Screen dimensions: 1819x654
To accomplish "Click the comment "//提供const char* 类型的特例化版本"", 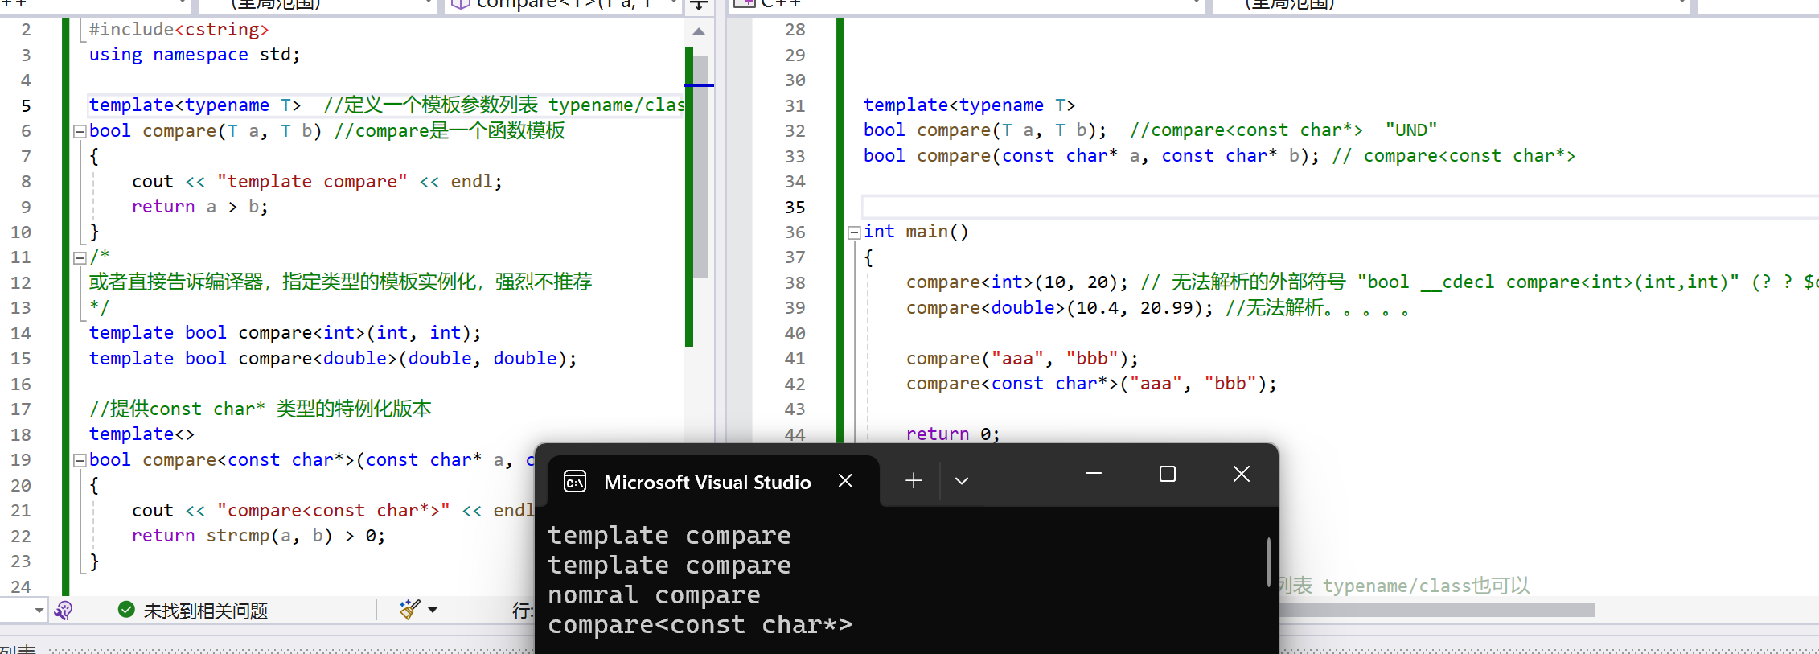I will click(260, 409).
